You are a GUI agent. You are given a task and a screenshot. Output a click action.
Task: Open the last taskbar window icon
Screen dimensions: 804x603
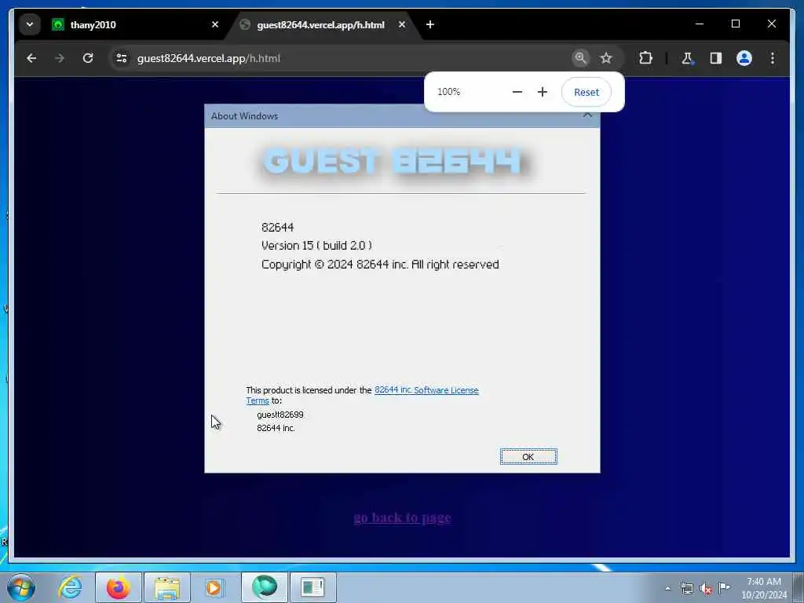[313, 587]
